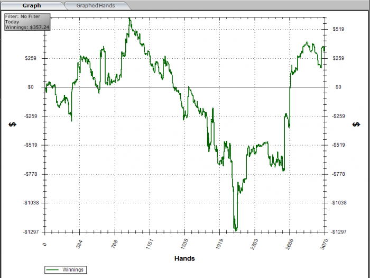Click the 768 hands axis label

(x=114, y=244)
